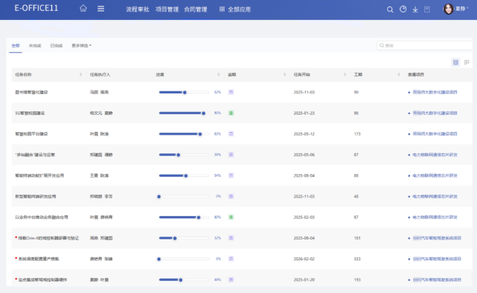Screen dimensions: 477x293
Task: Open the hamburger menu icon in header
Action: click(101, 9)
